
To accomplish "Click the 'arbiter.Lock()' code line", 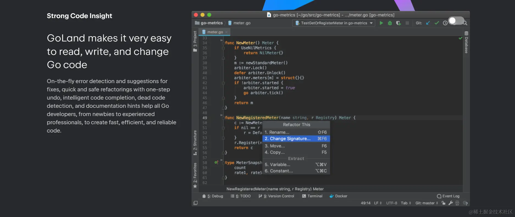I will pos(250,68).
